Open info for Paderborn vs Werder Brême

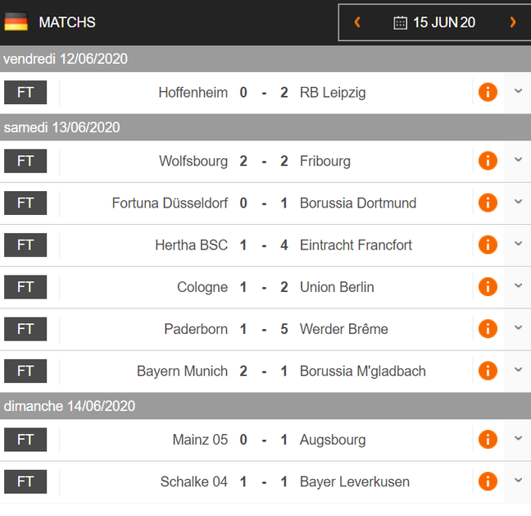pyautogui.click(x=488, y=329)
